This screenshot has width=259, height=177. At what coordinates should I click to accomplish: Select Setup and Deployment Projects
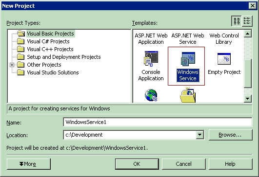click(x=64, y=57)
